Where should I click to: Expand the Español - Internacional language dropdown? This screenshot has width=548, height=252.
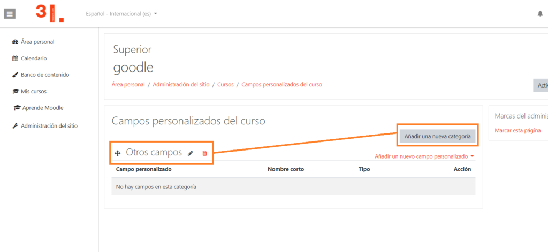121,14
